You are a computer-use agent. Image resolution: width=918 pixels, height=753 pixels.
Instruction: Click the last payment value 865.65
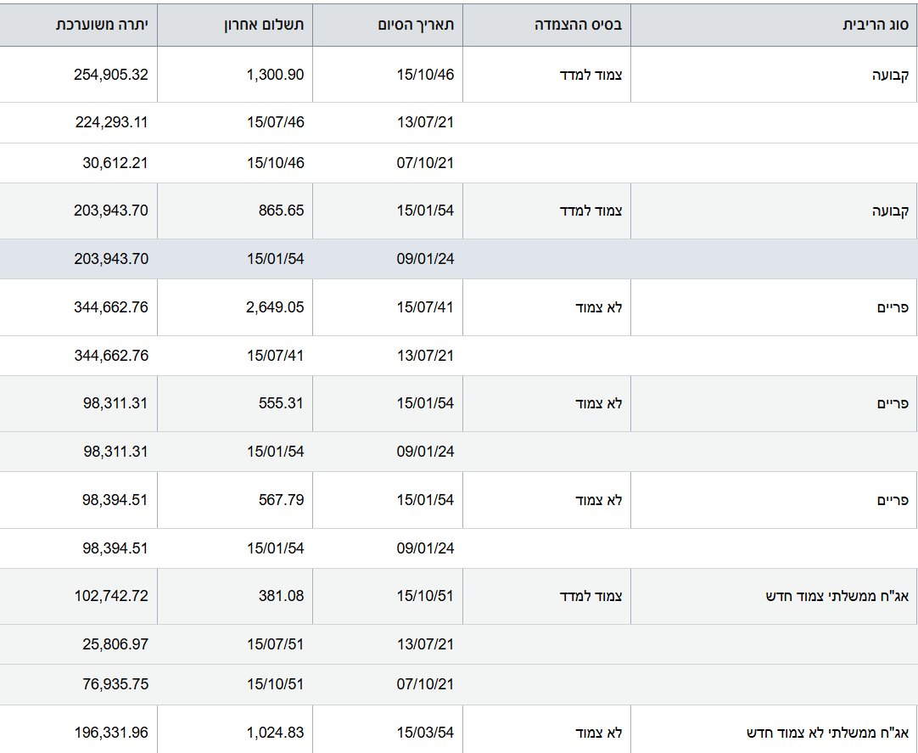pos(283,211)
